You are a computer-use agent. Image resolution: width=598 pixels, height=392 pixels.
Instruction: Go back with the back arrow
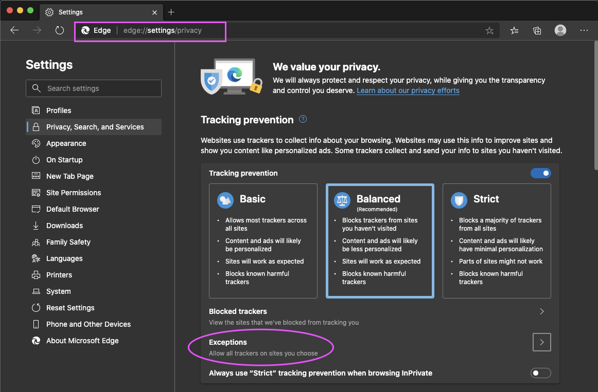click(14, 30)
